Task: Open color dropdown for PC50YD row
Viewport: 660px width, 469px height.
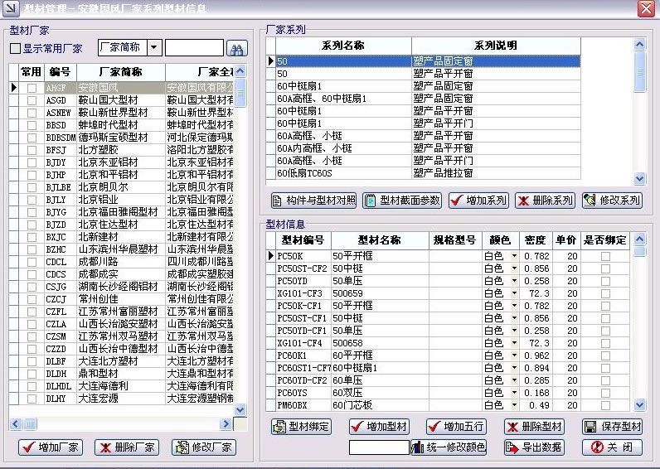Action: pyautogui.click(x=514, y=281)
